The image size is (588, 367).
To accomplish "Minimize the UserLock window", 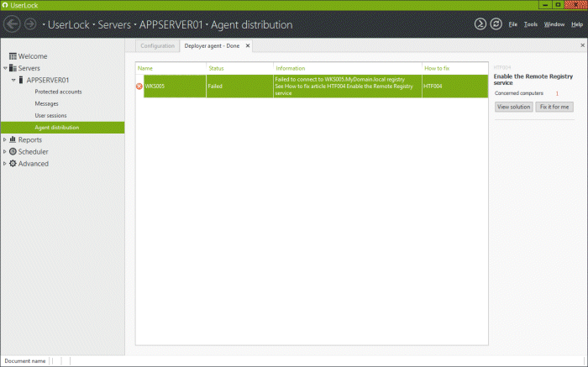I will pos(545,5).
